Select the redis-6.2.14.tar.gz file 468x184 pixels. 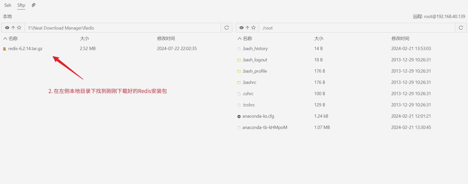pos(25,49)
